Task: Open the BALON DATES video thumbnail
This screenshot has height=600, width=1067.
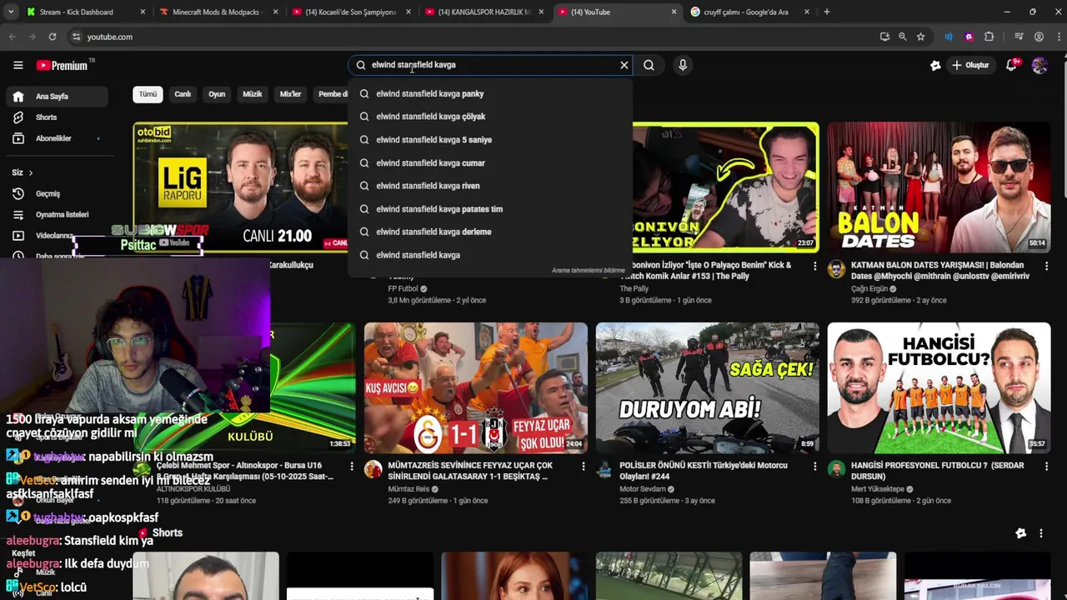Action: pos(939,187)
